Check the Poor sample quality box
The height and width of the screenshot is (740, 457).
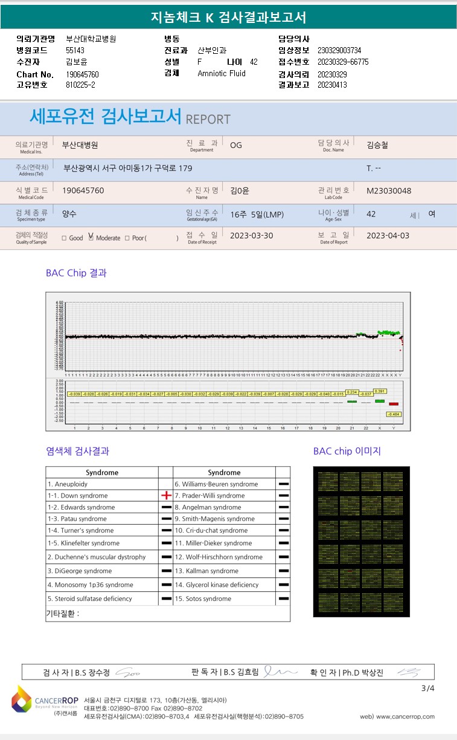click(x=127, y=238)
